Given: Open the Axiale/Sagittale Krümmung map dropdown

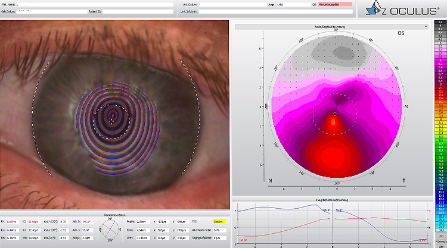Looking at the screenshot, I should point(331,27).
